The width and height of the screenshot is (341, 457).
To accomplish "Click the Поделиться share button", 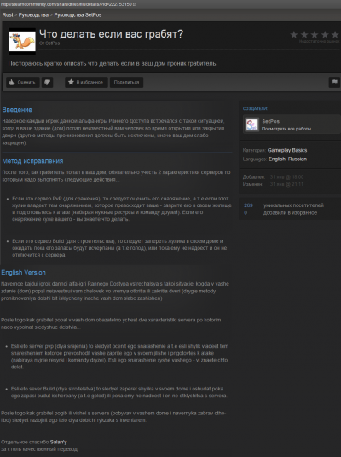I will tap(126, 82).
